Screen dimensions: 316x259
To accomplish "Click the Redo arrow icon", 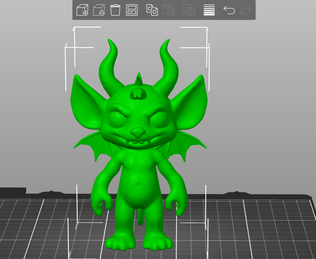I will tap(246, 10).
